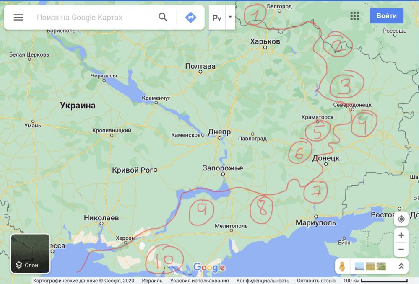The width and height of the screenshot is (419, 284).
Task: Click the Войти sign-in button
Action: coord(386,16)
